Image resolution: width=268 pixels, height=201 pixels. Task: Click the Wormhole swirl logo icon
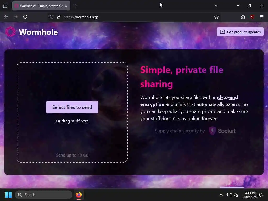(10, 32)
